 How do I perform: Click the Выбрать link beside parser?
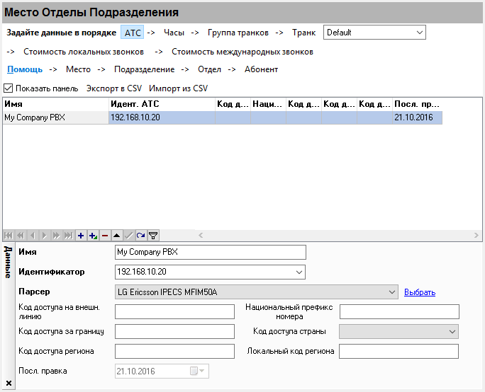[x=420, y=292]
